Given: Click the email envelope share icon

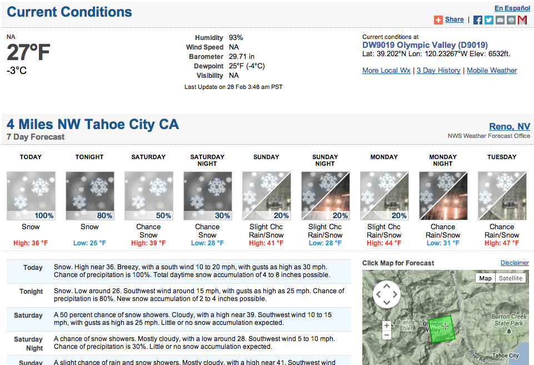Looking at the screenshot, I should pyautogui.click(x=500, y=20).
